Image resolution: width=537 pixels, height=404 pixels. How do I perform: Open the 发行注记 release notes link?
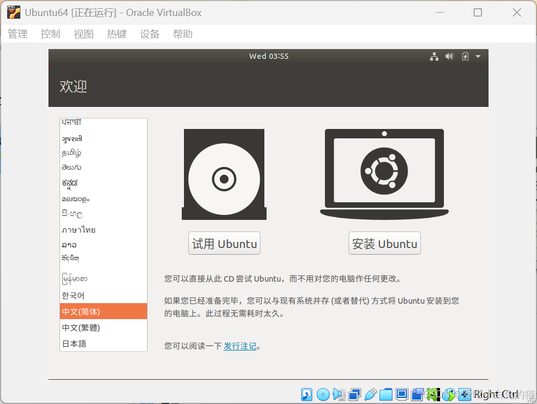coord(240,346)
